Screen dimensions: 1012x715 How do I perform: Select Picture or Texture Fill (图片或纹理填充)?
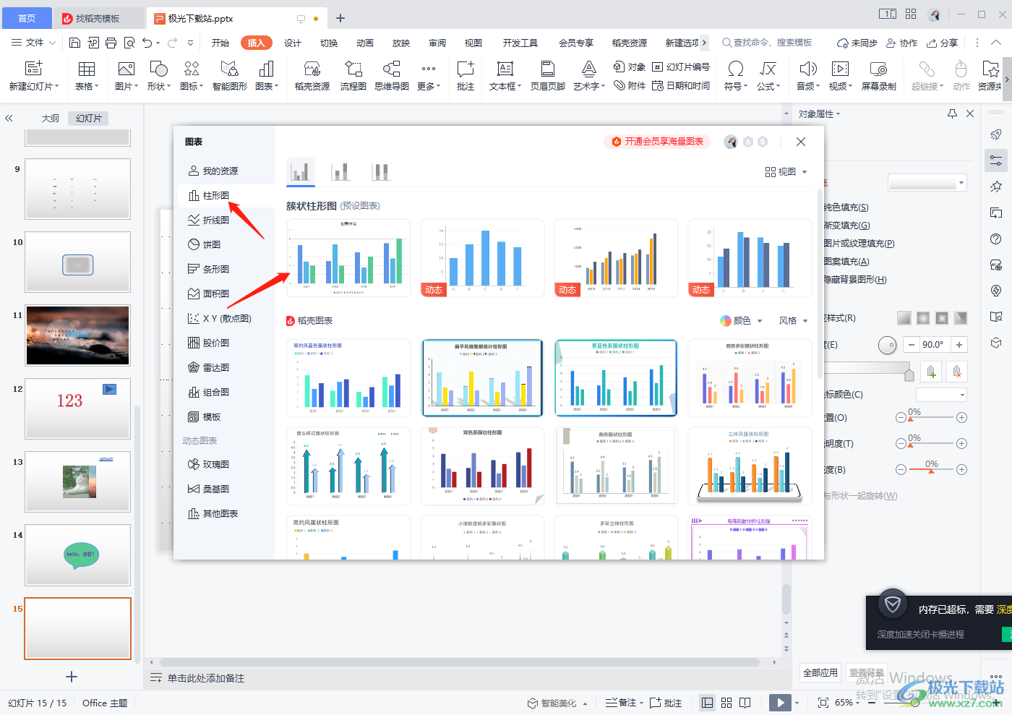click(x=859, y=244)
